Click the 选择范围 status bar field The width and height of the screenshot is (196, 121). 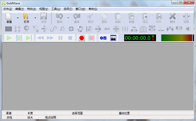[78, 113]
